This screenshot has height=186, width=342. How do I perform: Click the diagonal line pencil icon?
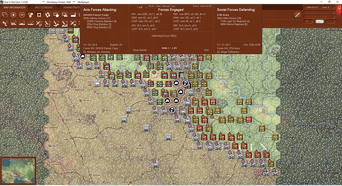297,15
